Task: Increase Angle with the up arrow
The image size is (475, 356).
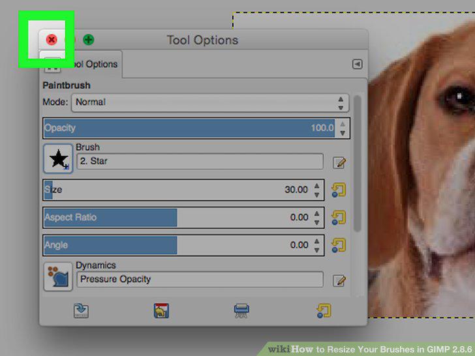Action: pyautogui.click(x=317, y=241)
